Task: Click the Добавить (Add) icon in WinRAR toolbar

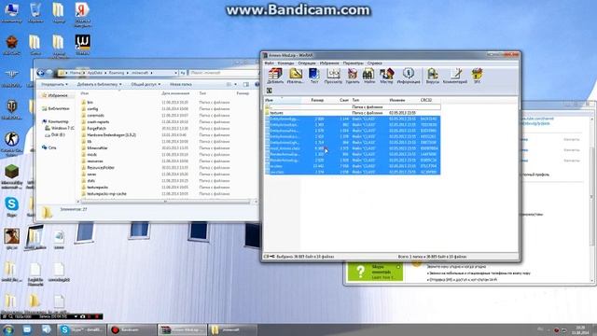Action: click(275, 76)
